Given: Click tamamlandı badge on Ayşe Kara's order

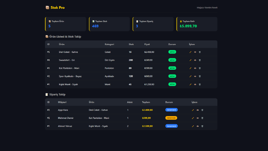Looking at the screenshot, I should click(171, 110).
